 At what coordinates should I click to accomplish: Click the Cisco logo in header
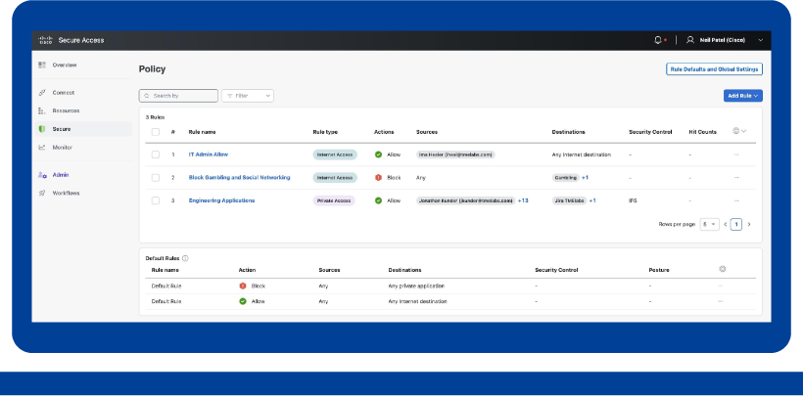pyautogui.click(x=46, y=40)
